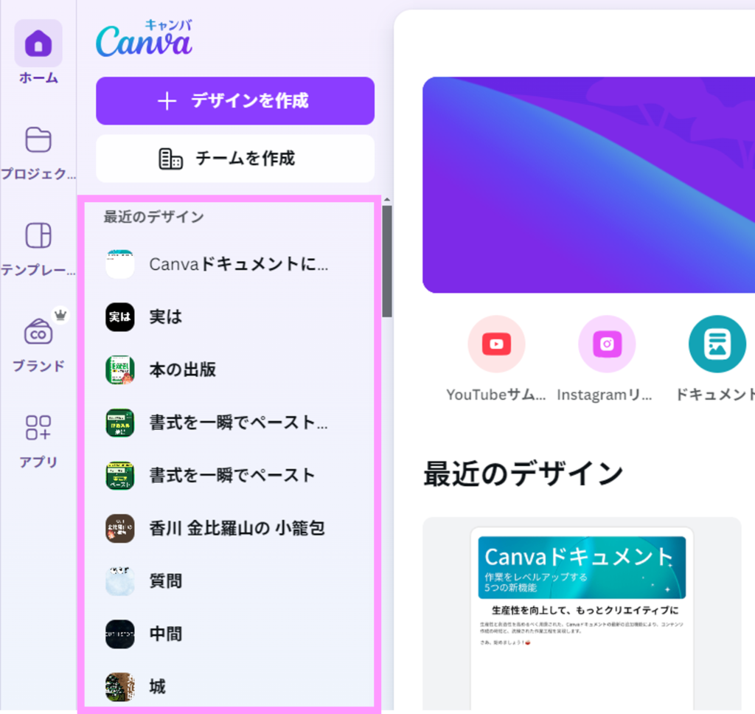Open recent design 中間
The image size is (755, 714).
[166, 634]
